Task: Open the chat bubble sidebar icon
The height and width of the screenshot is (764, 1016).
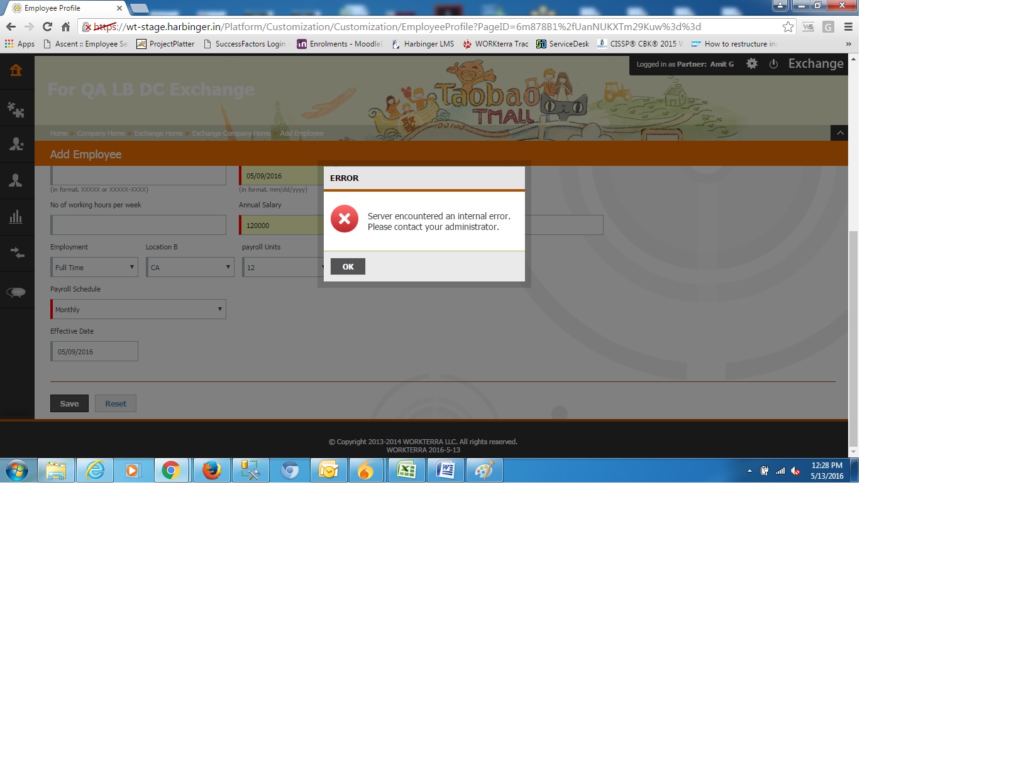Action: (x=16, y=292)
